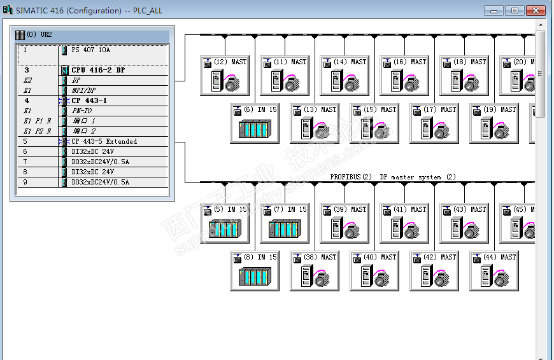Select the CP 443-1 module row
Viewport: 554px width, 360px height.
click(x=92, y=100)
